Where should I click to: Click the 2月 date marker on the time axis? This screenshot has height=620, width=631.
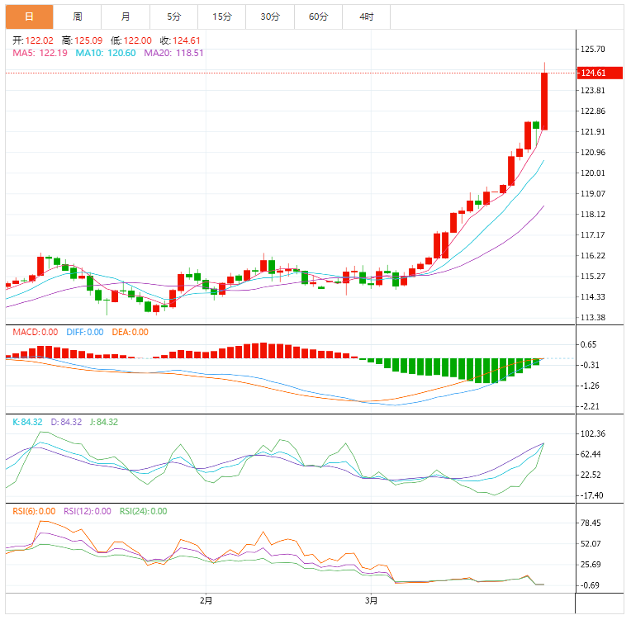[x=206, y=600]
